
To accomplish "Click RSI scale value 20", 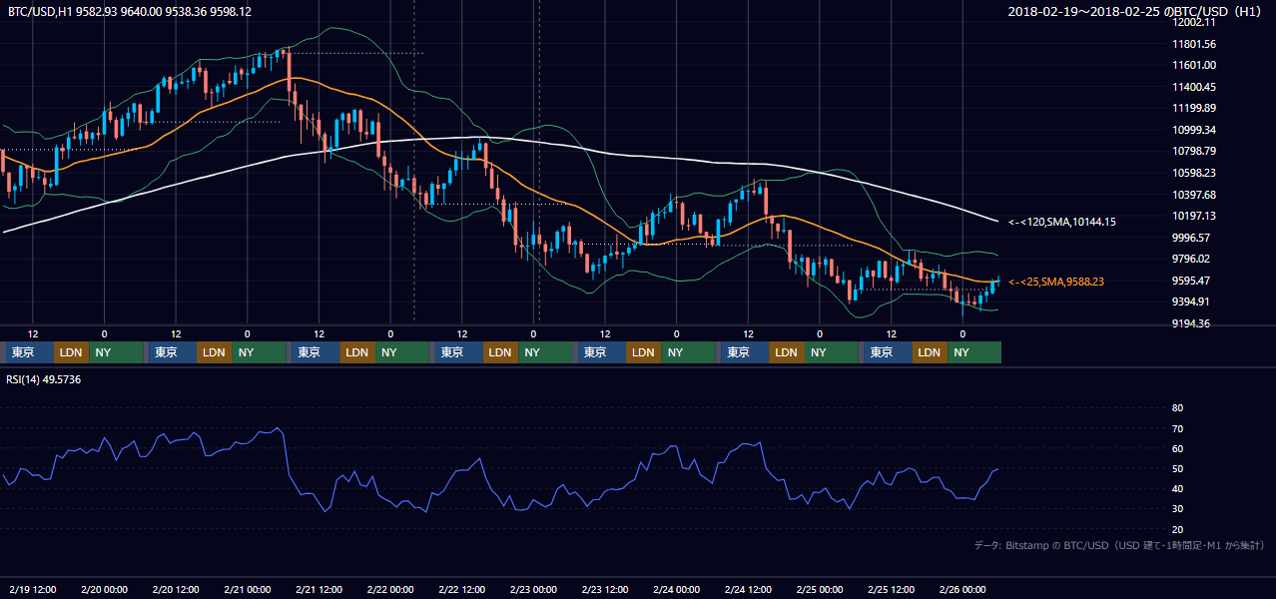I will (1177, 529).
